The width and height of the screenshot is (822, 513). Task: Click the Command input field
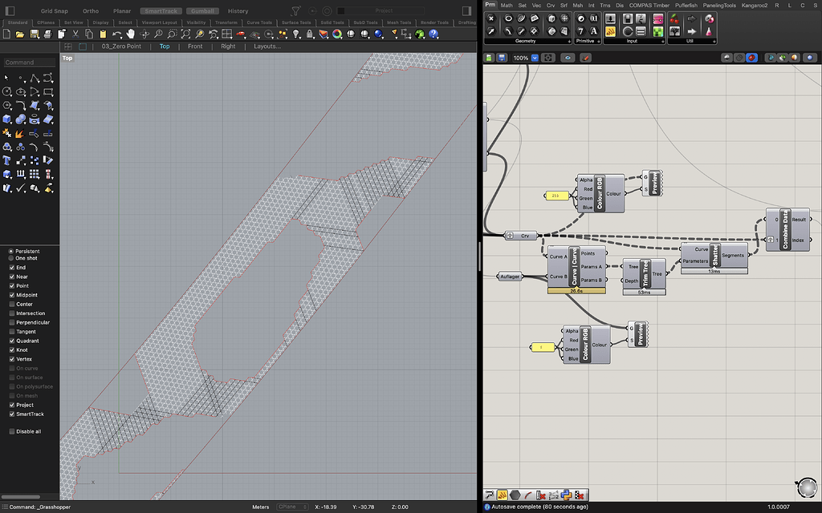(30, 63)
